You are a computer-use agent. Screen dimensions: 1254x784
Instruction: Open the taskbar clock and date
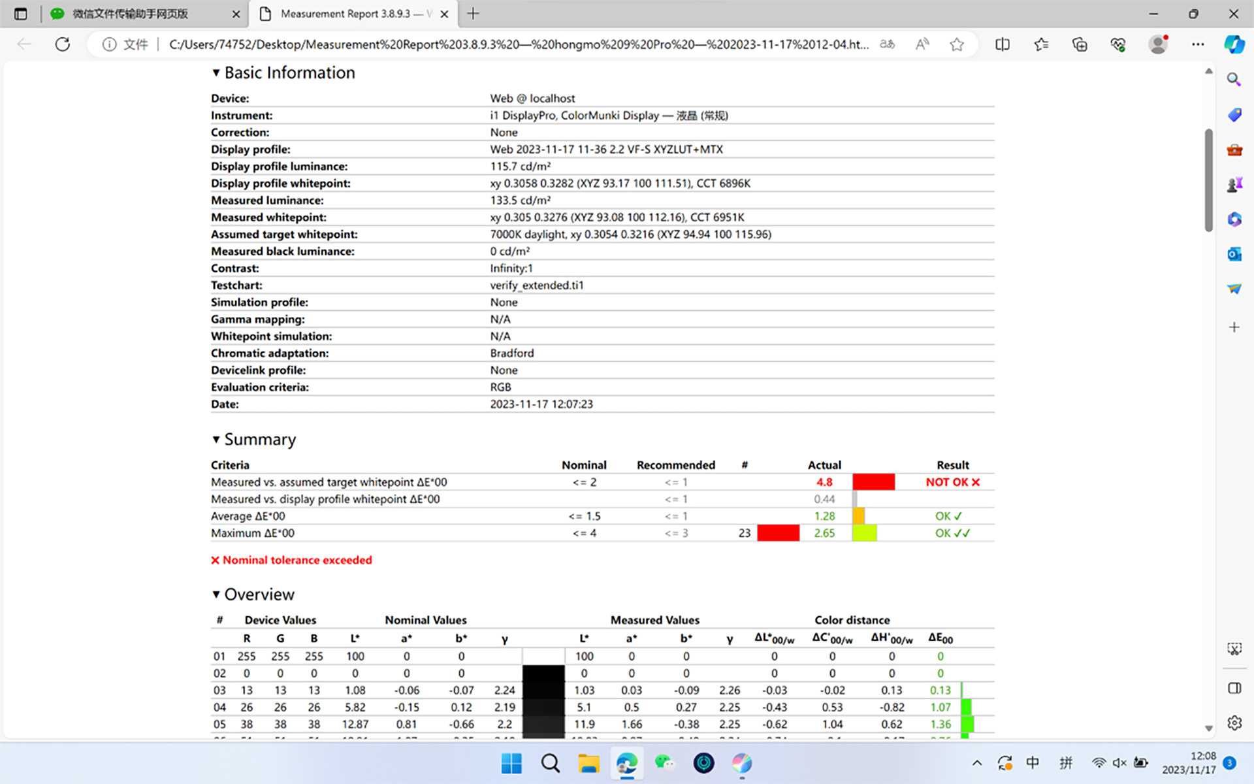point(1189,762)
